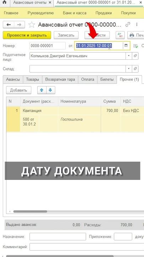Click the Склад input field
Viewport: 144px width, 257px height.
click(78, 69)
